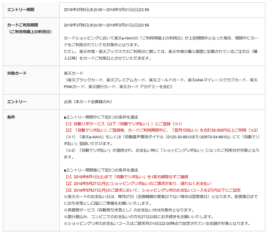Screen dimensions: 269x232
Task: Click the text beginning カードショッピングにおいて楽天e-NAVI
Action: click(x=161, y=38)
